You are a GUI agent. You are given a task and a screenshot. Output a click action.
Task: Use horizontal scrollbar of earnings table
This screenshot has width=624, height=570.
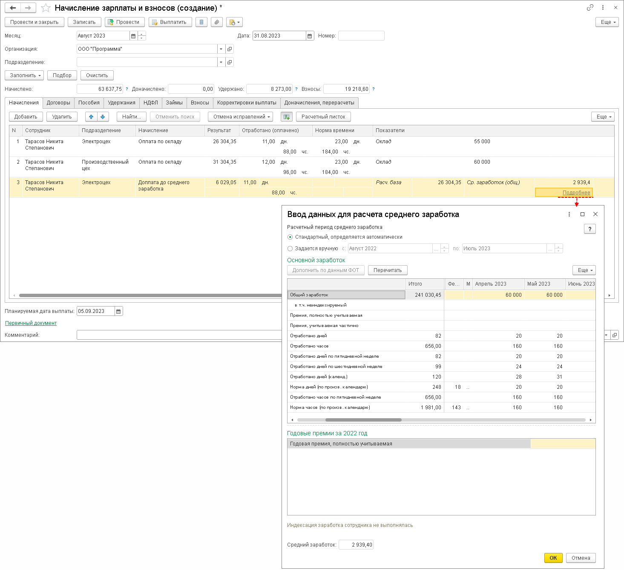pos(363,420)
